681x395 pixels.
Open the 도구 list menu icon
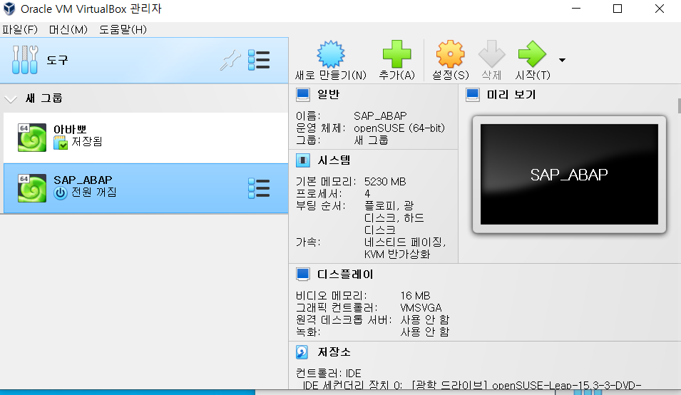point(259,60)
